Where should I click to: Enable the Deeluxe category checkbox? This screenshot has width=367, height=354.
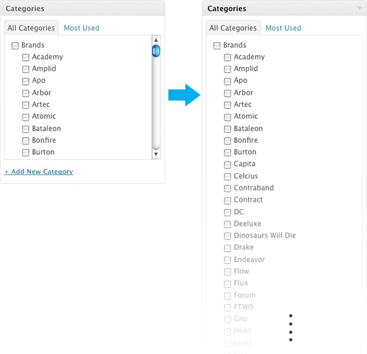point(227,224)
